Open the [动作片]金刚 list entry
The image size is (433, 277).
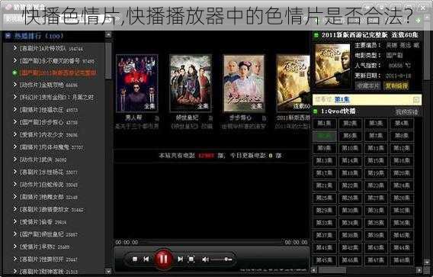tap(49, 85)
